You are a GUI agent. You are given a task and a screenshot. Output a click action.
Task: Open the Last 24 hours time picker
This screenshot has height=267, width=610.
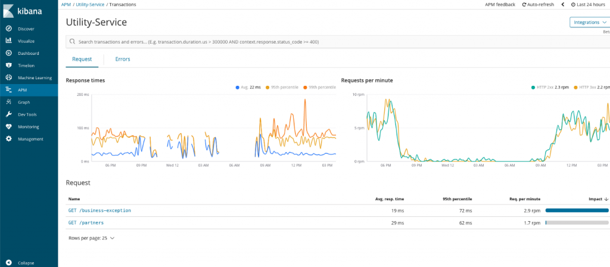588,5
